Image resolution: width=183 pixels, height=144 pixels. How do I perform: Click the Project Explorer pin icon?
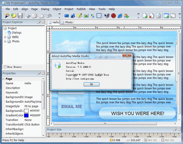tap(39, 22)
